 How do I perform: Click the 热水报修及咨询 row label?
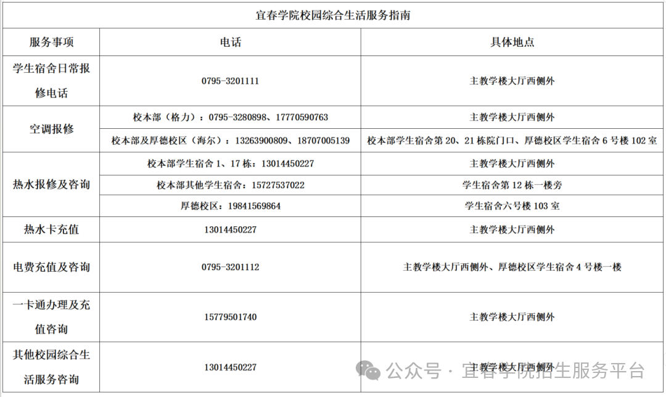(51, 184)
